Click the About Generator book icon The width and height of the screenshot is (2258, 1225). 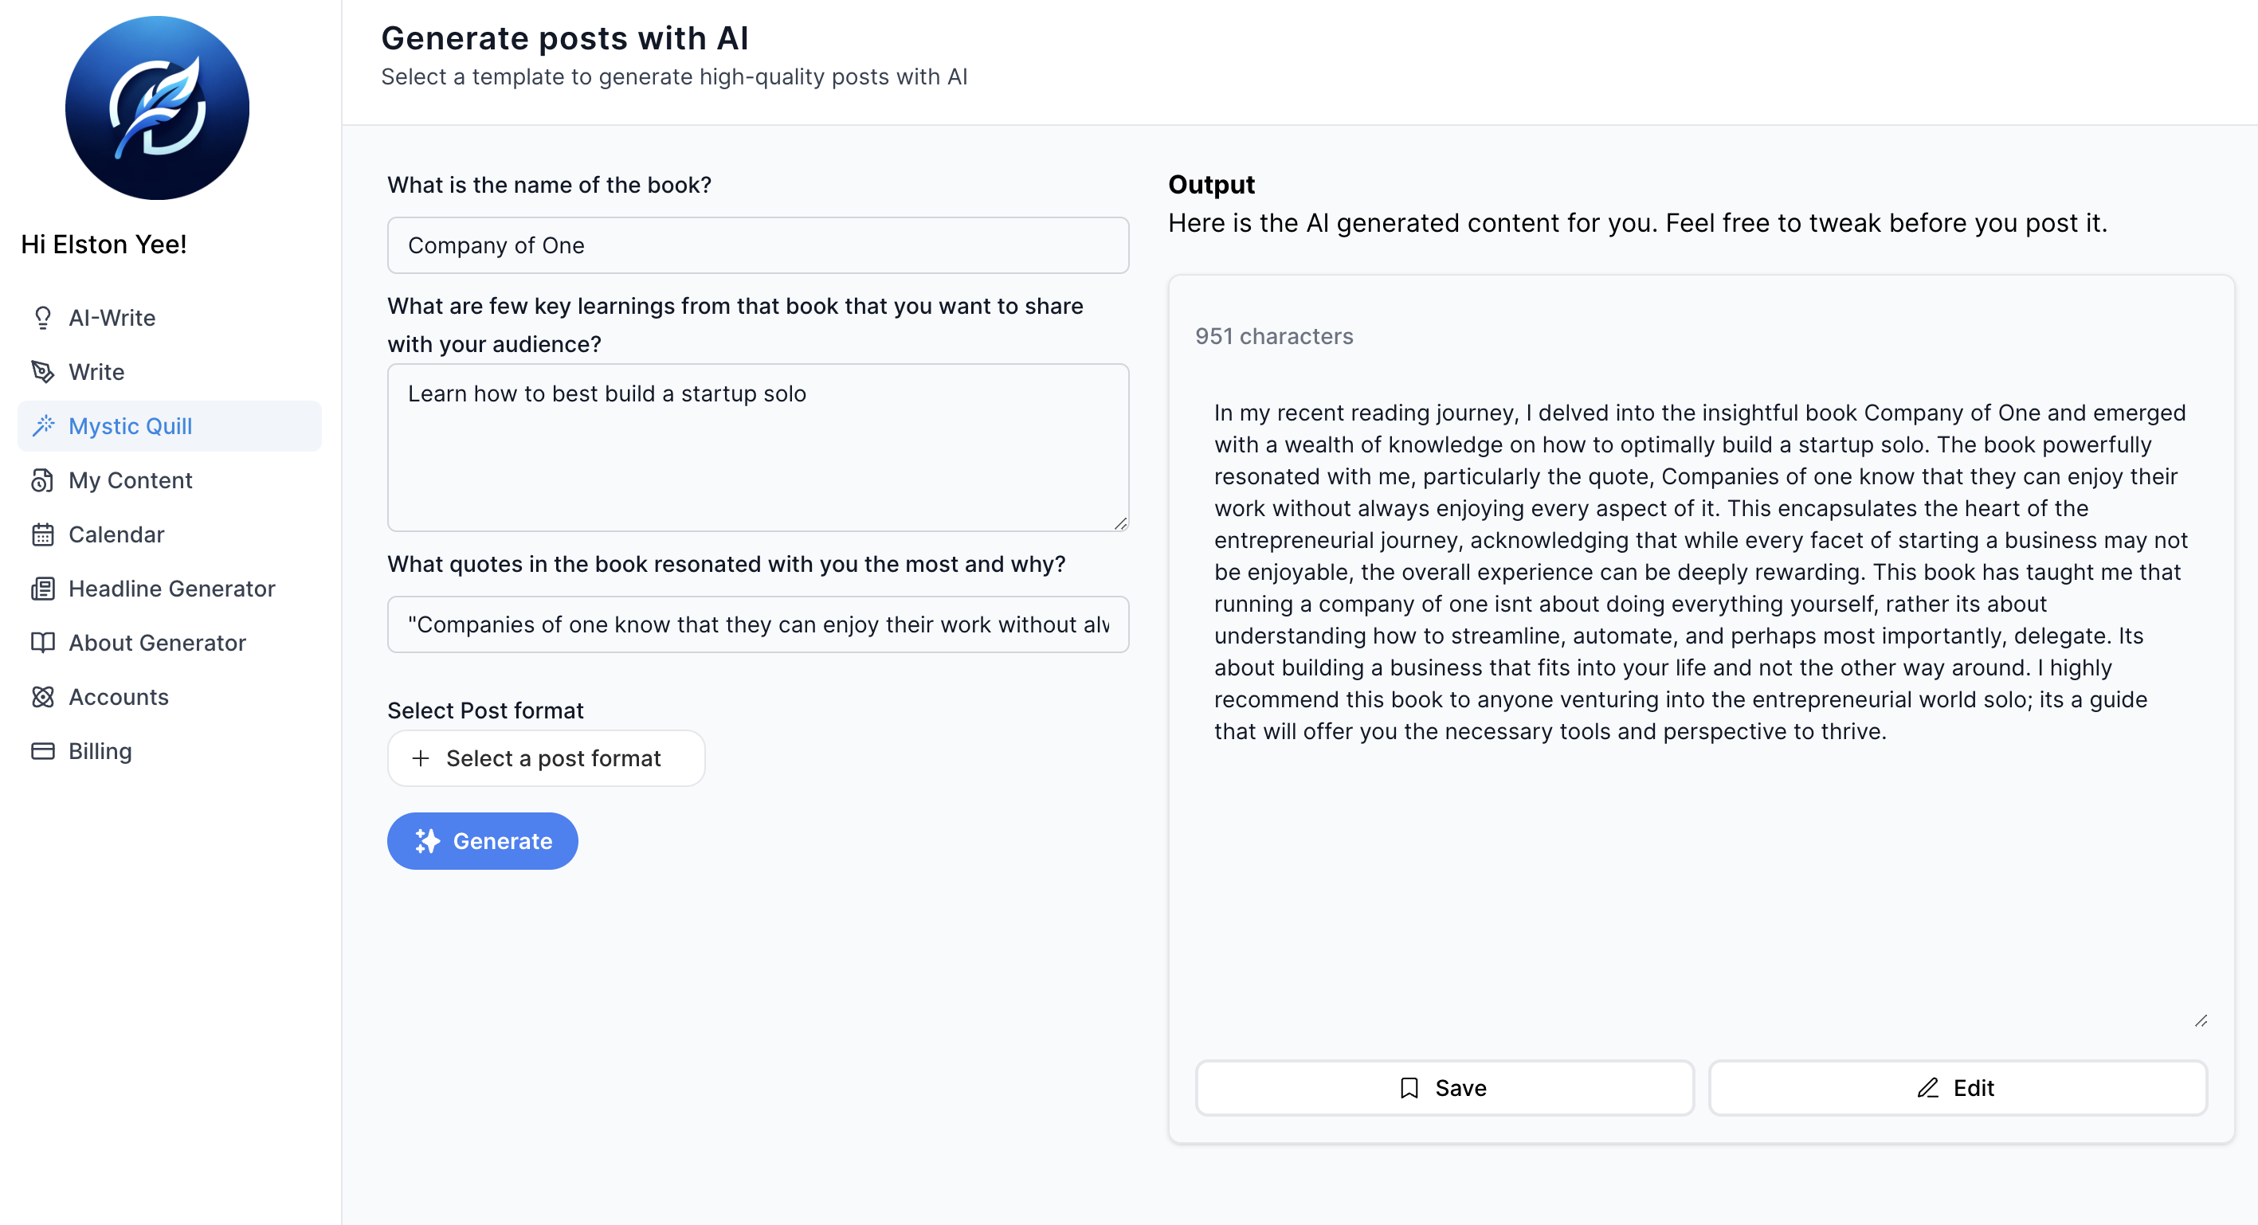tap(42, 644)
